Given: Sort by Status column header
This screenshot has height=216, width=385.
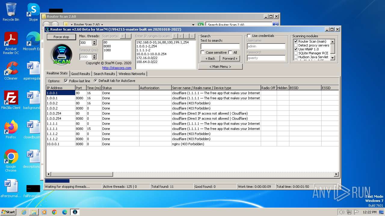Looking at the screenshot, I should coord(120,88).
